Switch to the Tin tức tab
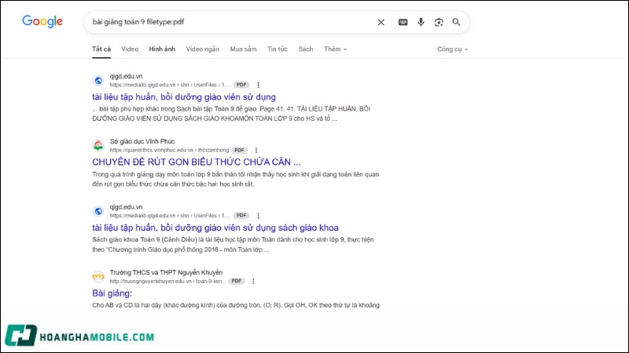 [278, 49]
